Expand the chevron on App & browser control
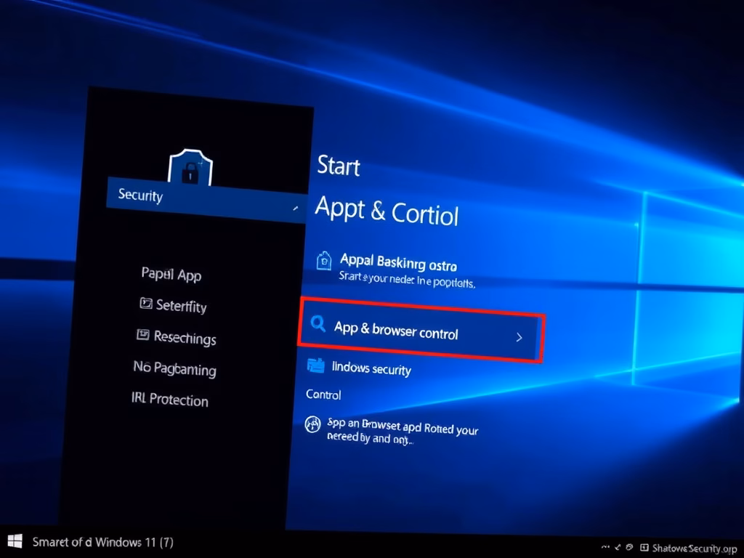The height and width of the screenshot is (558, 744). pyautogui.click(x=519, y=337)
